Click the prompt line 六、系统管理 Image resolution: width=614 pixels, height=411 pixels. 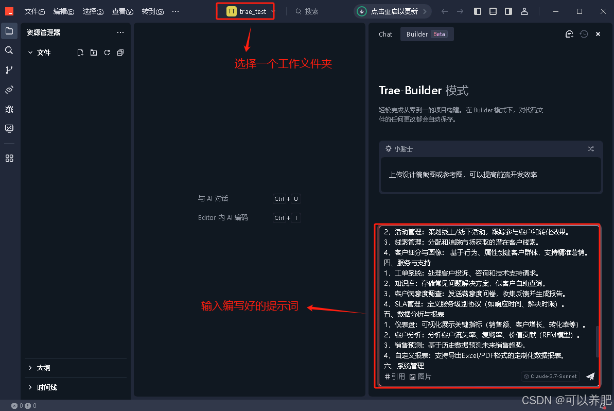point(404,366)
